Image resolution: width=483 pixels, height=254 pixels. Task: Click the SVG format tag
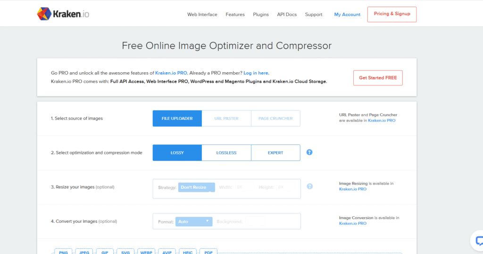125,252
